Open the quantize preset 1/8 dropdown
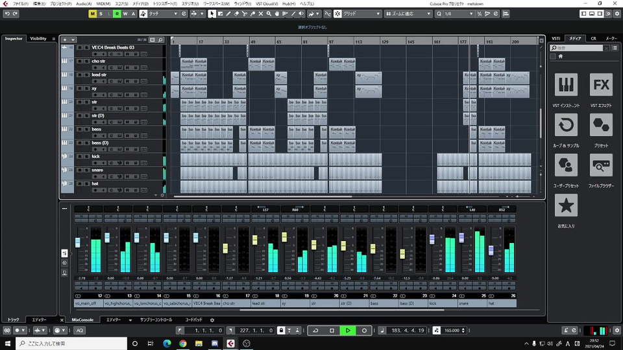The height and width of the screenshot is (350, 623). pyautogui.click(x=458, y=14)
